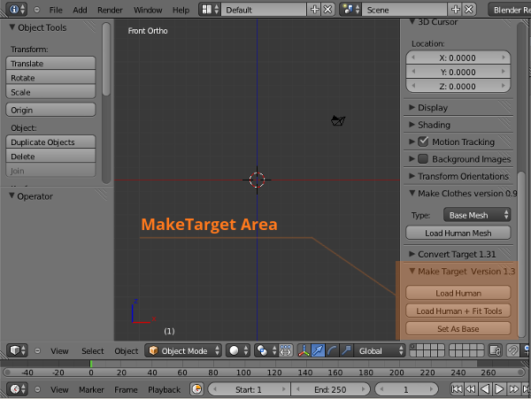Open the Render menu
The image size is (531, 399).
(x=110, y=10)
